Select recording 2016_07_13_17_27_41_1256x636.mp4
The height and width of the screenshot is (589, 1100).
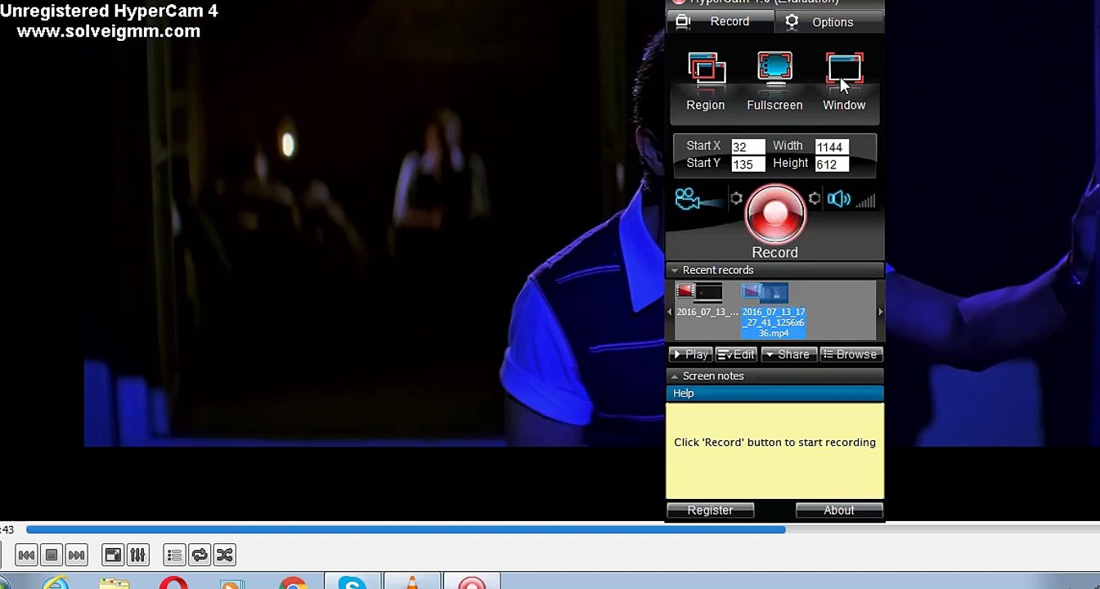pyautogui.click(x=773, y=311)
